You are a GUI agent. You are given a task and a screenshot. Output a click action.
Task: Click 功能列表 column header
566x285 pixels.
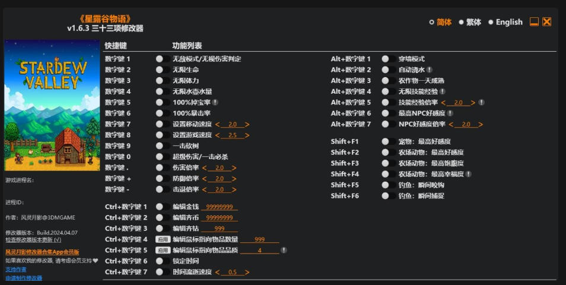point(187,46)
